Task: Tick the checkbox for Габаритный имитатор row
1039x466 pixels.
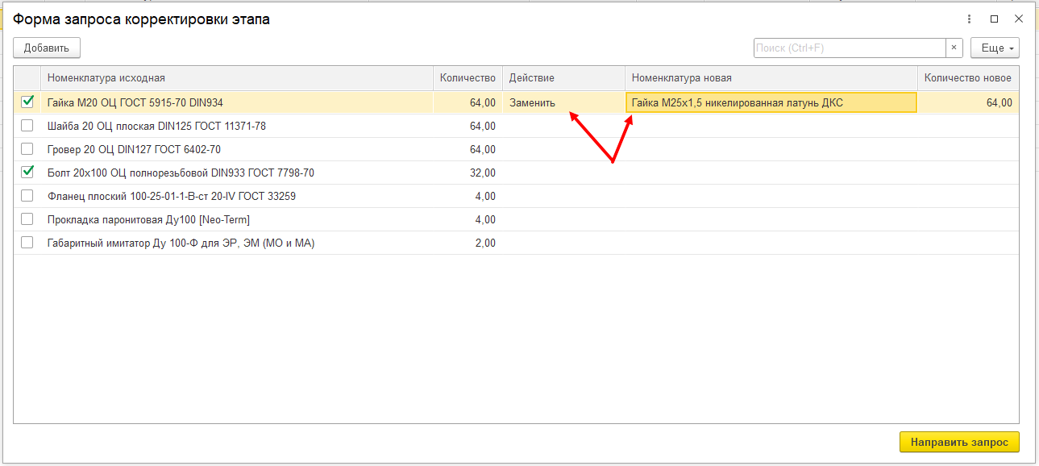Action: pos(27,243)
